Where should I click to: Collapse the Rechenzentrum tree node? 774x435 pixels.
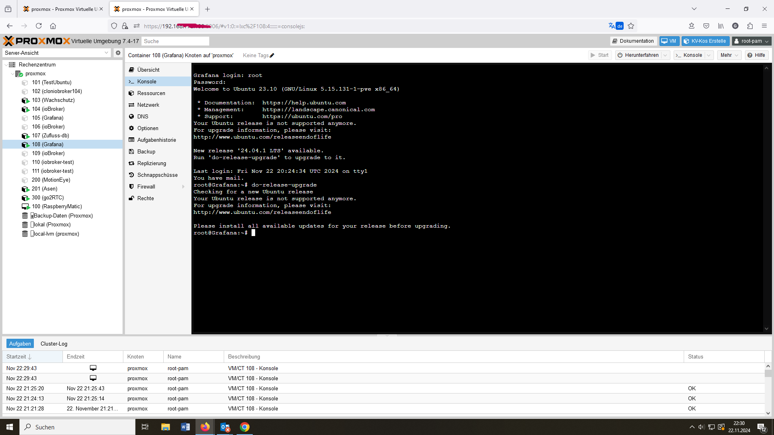coord(6,65)
